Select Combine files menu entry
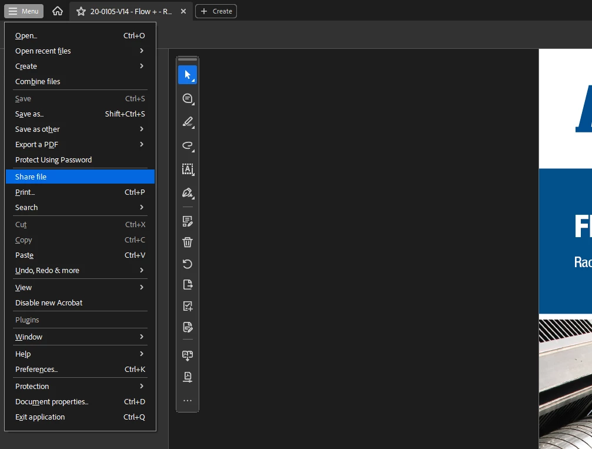This screenshot has height=449, width=592. (x=80, y=81)
